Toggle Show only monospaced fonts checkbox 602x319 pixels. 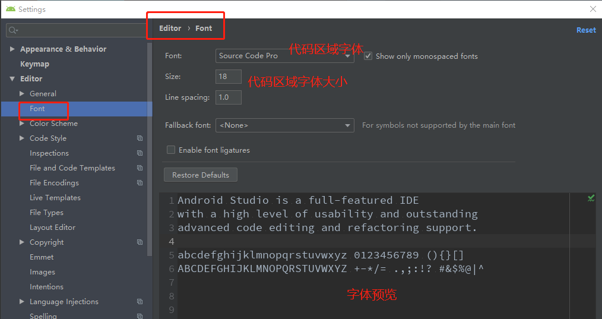tap(368, 56)
